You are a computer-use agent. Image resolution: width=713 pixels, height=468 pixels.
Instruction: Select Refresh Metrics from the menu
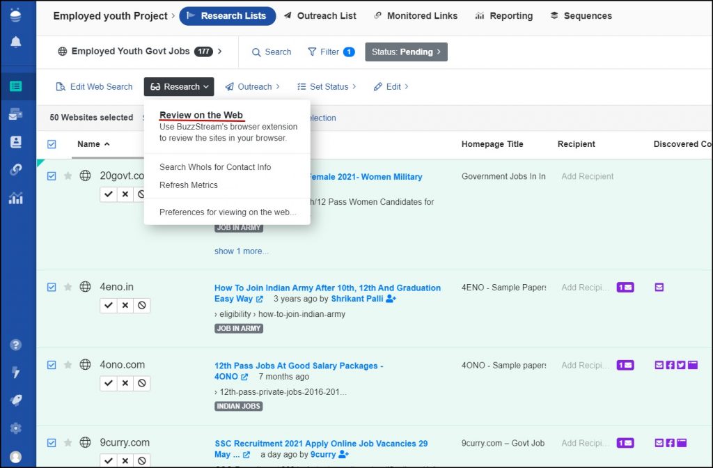(188, 185)
